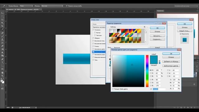Select the S saturation radio button

(151, 73)
